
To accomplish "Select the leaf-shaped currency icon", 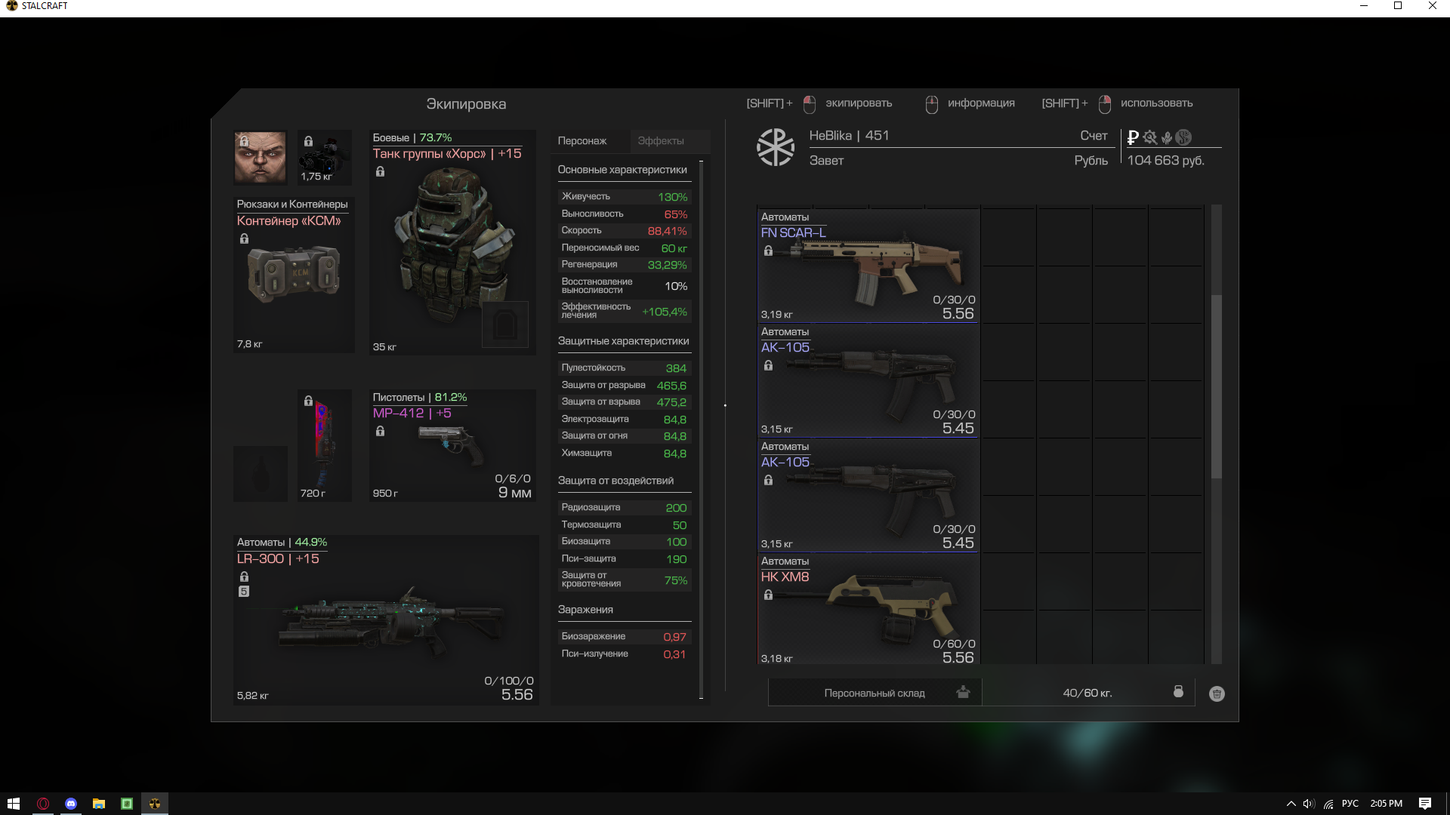I will (1167, 137).
